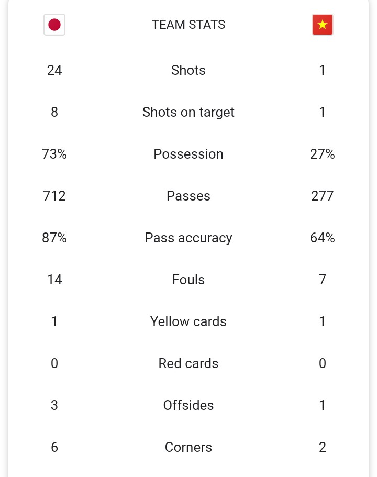
Task: Click Japan's 87% pass accuracy
Action: (54, 238)
